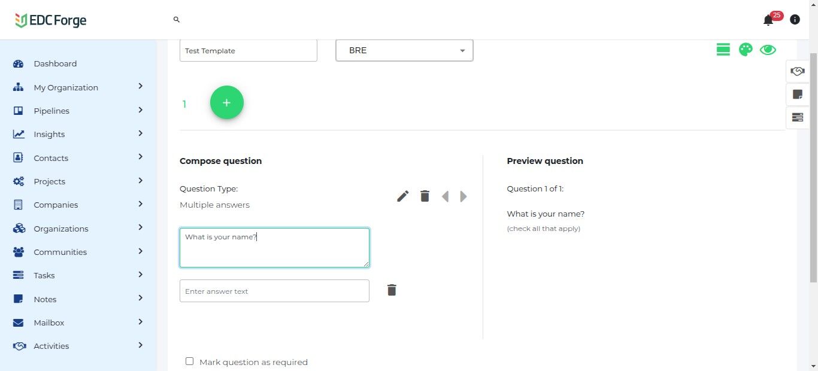Click the Enter answer text field
This screenshot has height=371, width=818.
point(274,291)
